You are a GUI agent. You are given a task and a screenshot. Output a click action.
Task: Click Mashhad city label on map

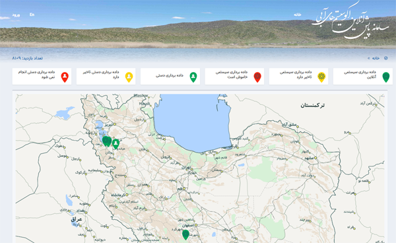click(x=309, y=158)
